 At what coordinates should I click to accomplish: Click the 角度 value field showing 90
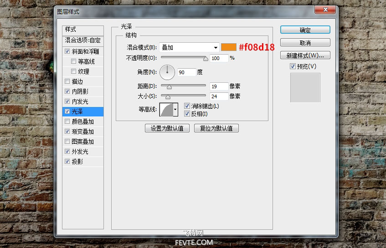click(x=186, y=72)
